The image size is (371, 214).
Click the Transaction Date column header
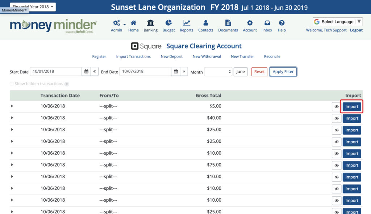pyautogui.click(x=60, y=96)
